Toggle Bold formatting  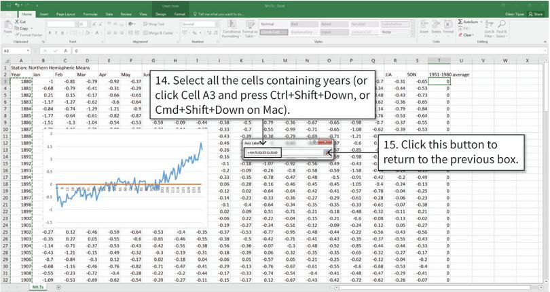[50, 33]
